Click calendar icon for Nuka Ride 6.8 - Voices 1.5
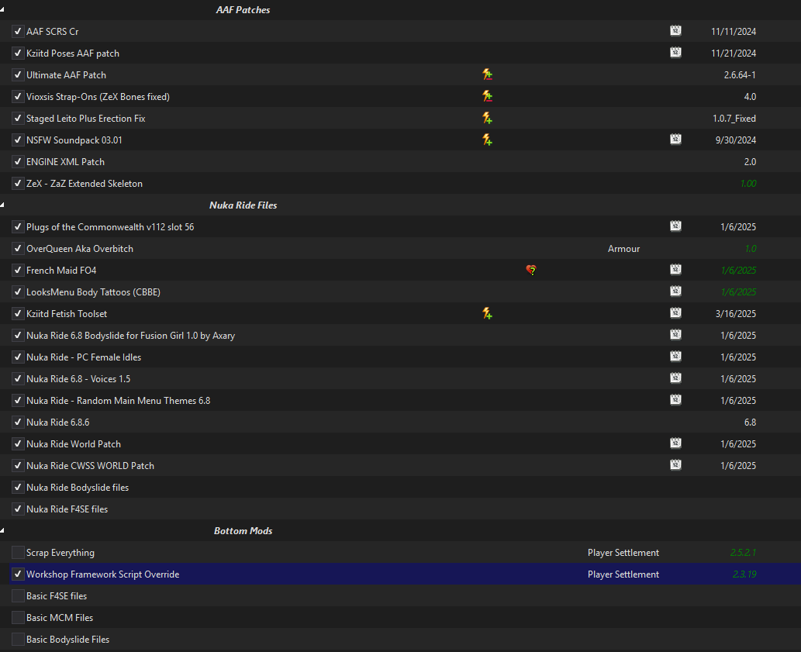The image size is (801, 652). (x=675, y=378)
